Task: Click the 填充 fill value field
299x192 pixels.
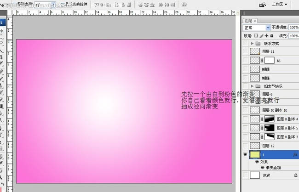Action: coord(294,36)
